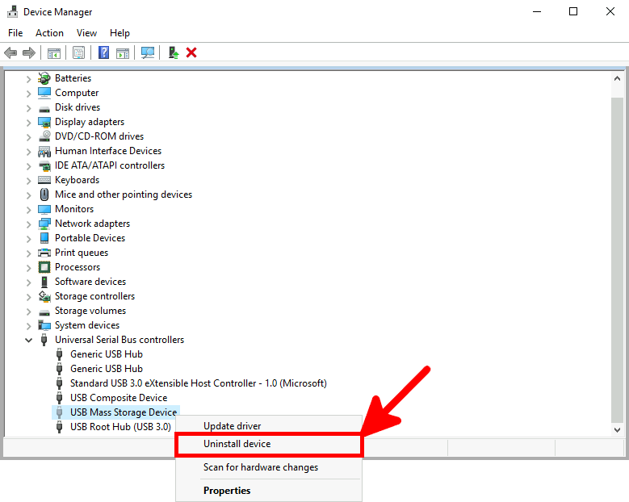This screenshot has width=629, height=502.
Task: Collapse Universal Serial Bus controllers
Action: point(29,340)
